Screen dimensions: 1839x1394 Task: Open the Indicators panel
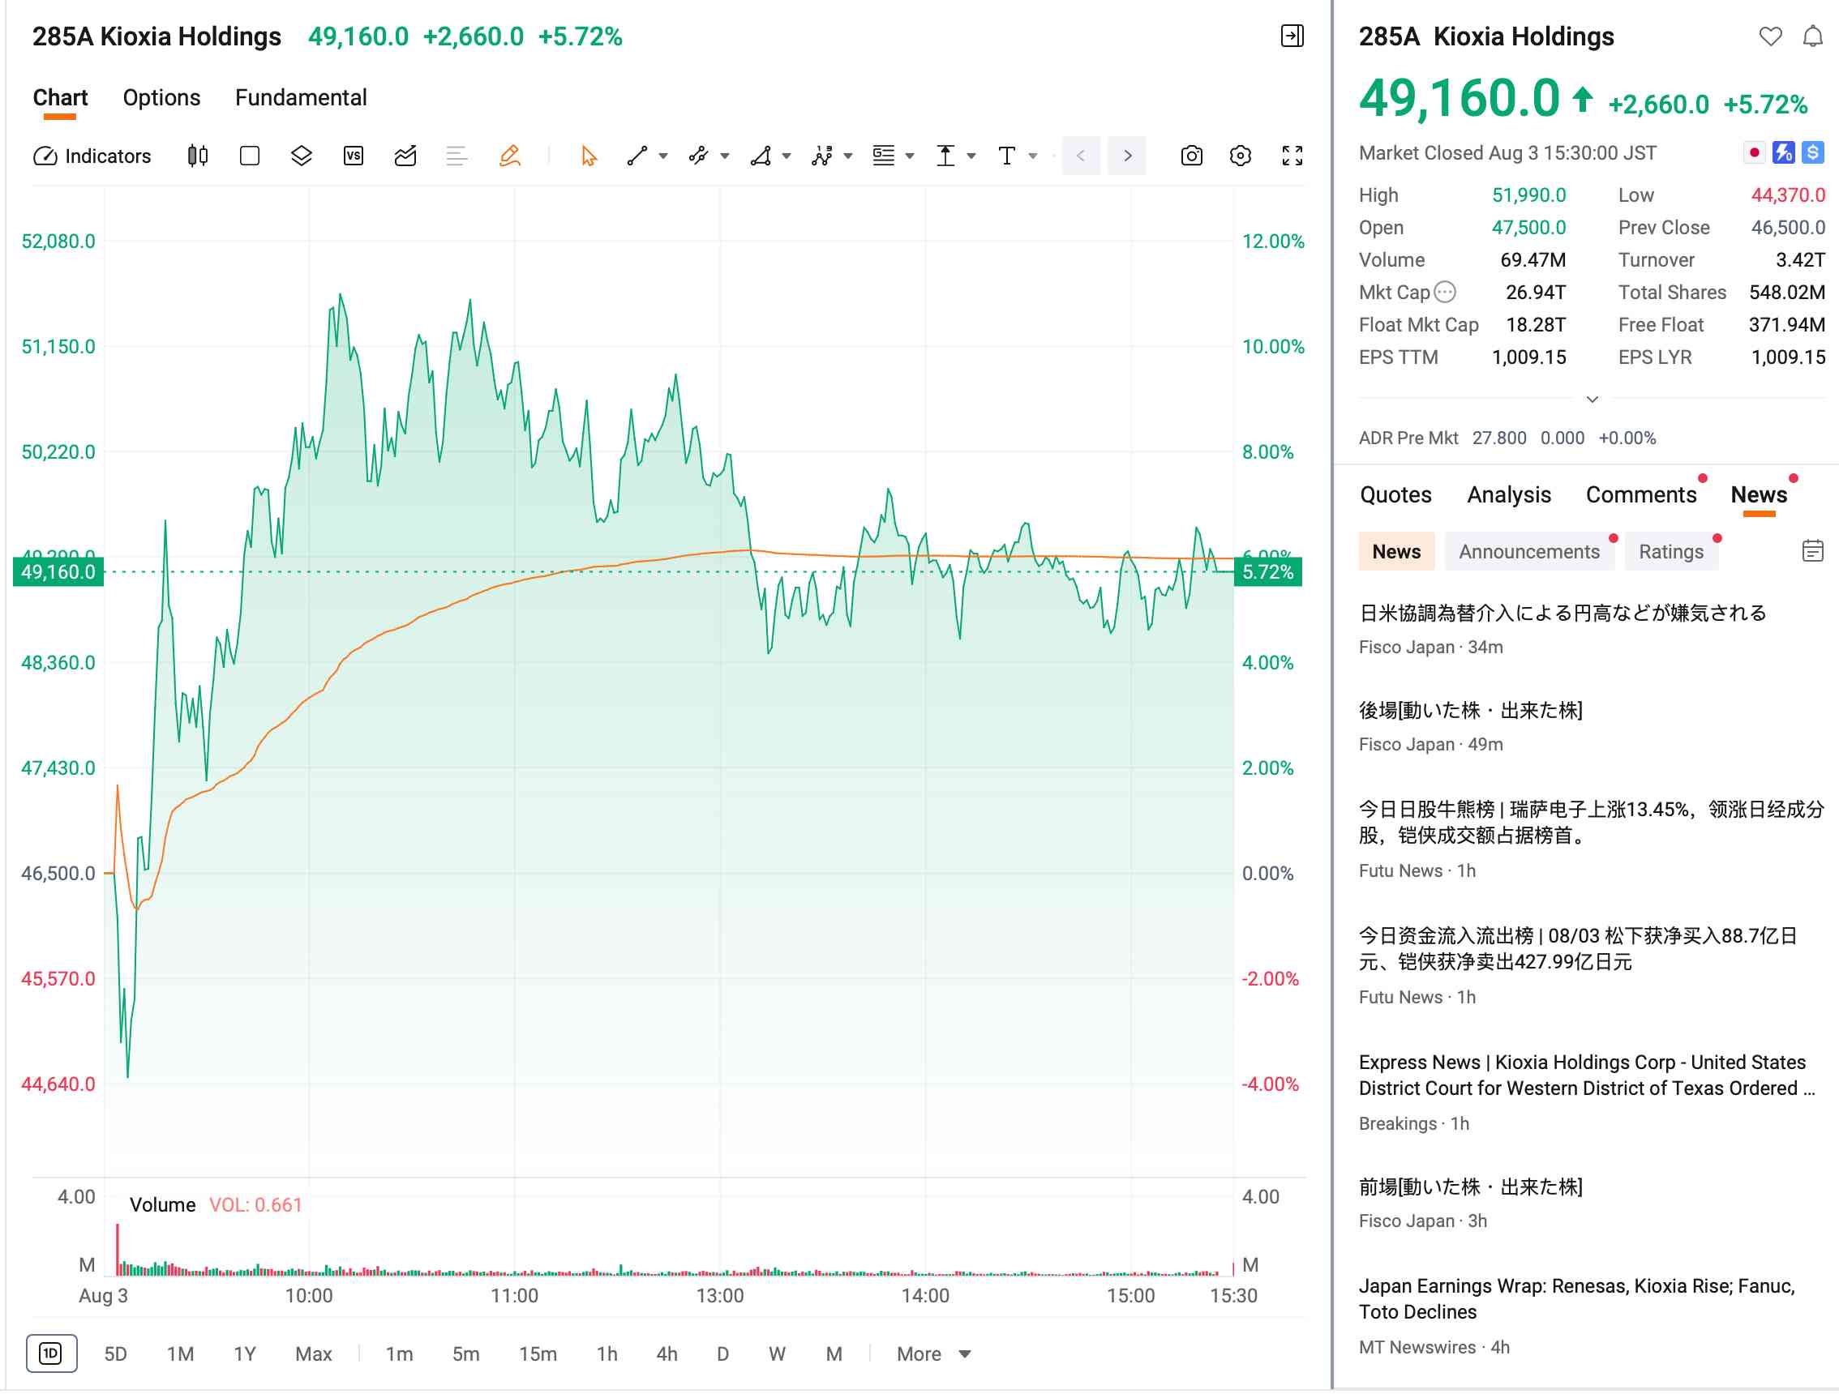pos(92,156)
